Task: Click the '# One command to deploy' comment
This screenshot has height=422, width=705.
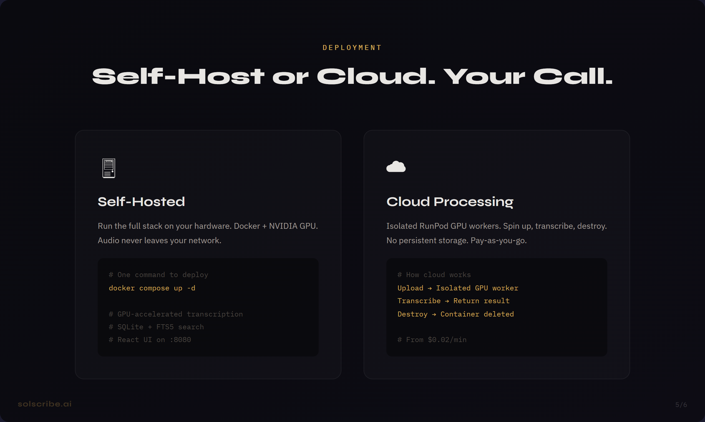Action: (x=158, y=275)
